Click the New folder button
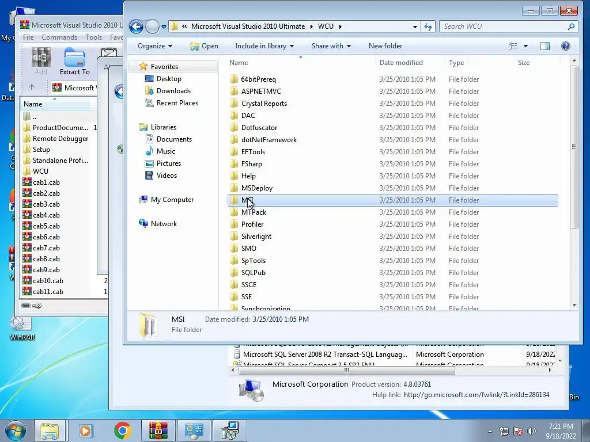 pos(385,46)
